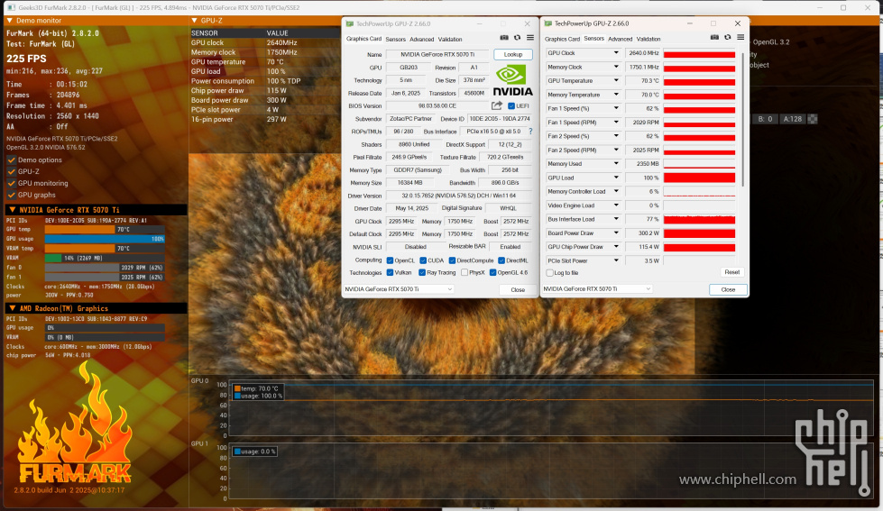883x511 pixels.
Task: Close the FurMark main window
Action: [x=868, y=7]
